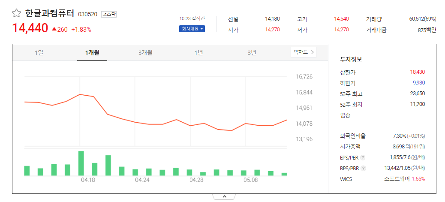Click the 전일 value 14,180
This screenshot has height=202, width=445.
coord(273,19)
